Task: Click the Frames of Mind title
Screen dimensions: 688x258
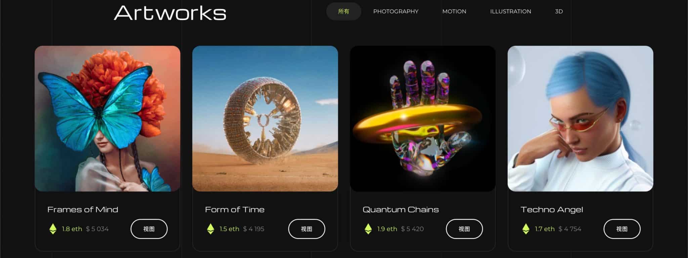Action: click(x=83, y=210)
